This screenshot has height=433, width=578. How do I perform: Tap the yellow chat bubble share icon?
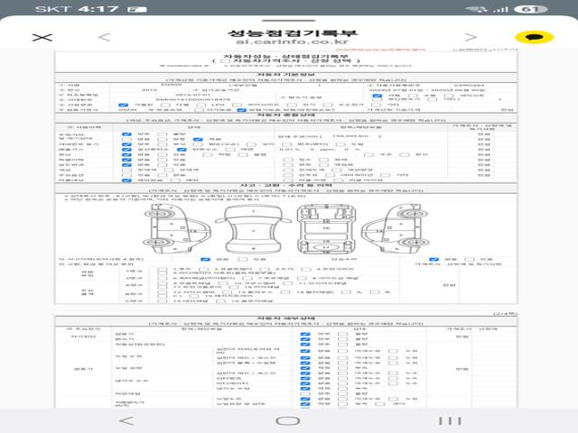click(534, 37)
